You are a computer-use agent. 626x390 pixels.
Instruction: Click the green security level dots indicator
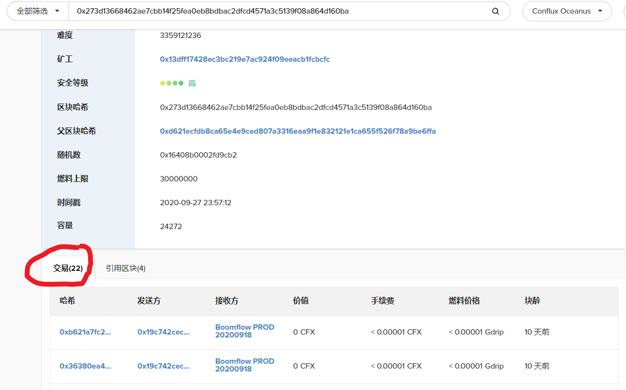(172, 83)
